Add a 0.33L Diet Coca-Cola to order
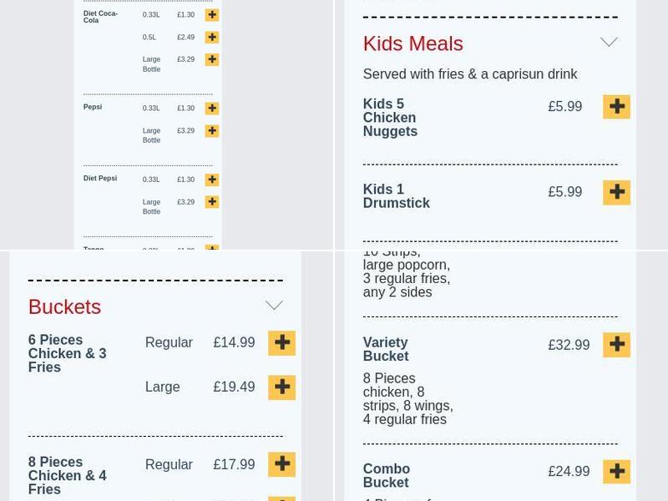Viewport: 668px width, 501px height. point(212,14)
